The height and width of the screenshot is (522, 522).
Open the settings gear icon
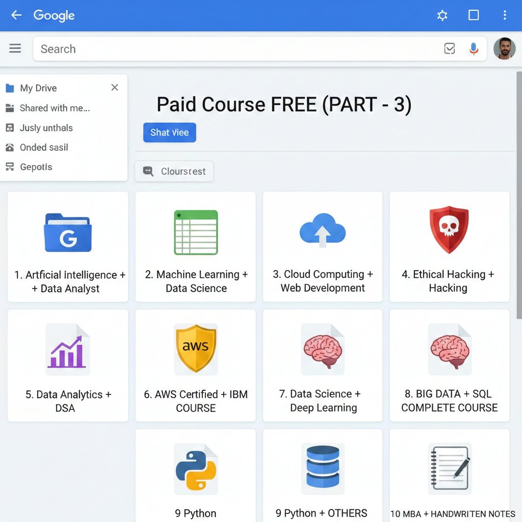coord(442,15)
